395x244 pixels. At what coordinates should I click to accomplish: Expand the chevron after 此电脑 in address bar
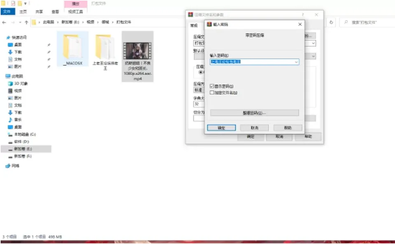point(58,23)
